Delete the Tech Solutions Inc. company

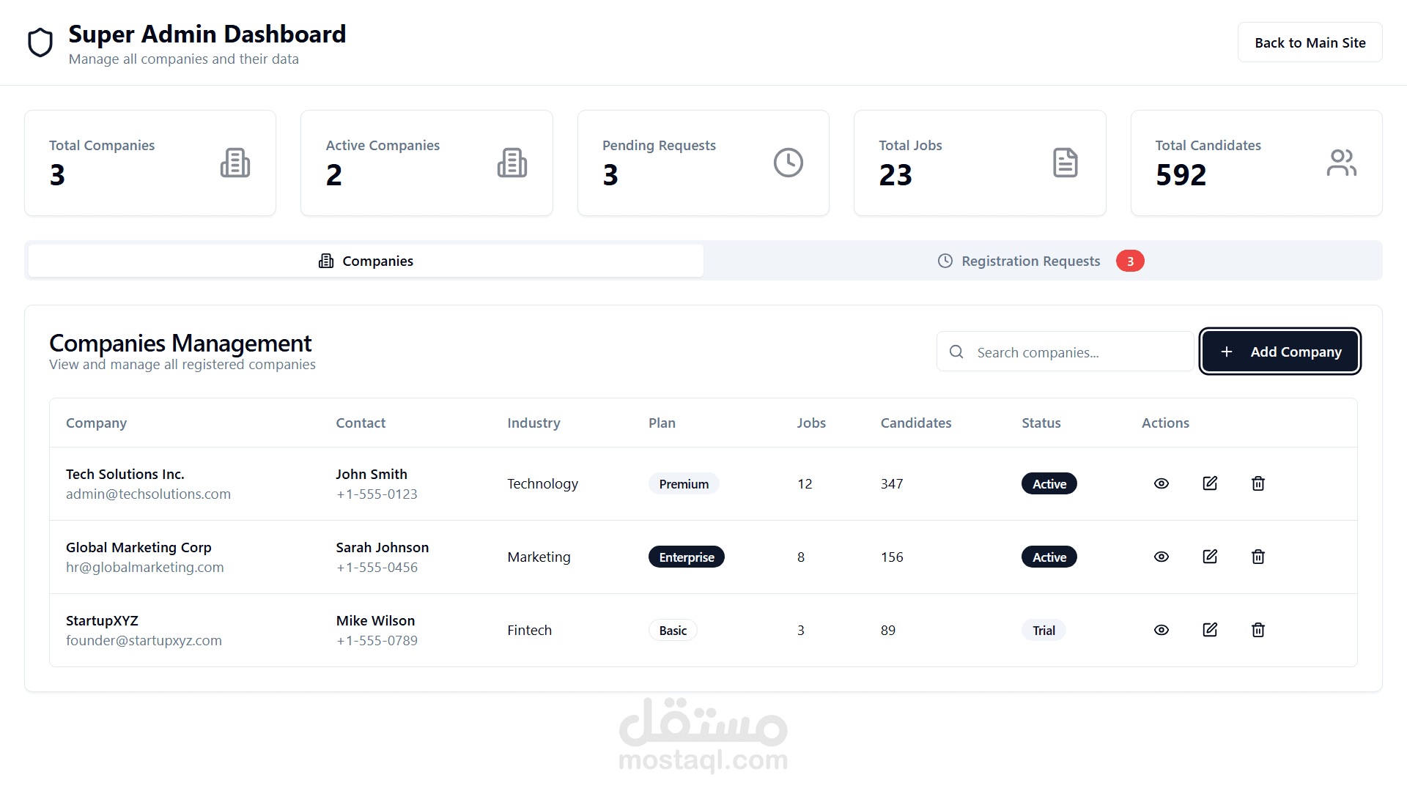point(1258,483)
